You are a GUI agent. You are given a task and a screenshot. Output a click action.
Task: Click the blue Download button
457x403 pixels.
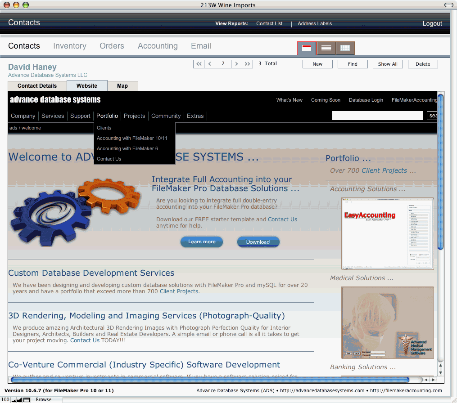258,242
